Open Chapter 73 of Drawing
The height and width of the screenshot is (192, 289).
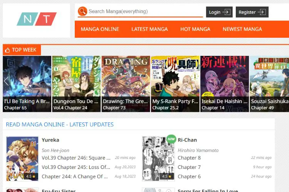pos(114,108)
